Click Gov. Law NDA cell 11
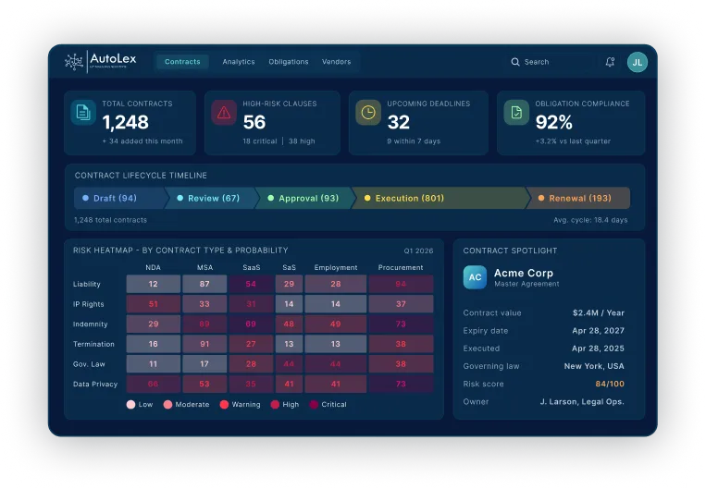This screenshot has width=706, height=489. [x=153, y=364]
